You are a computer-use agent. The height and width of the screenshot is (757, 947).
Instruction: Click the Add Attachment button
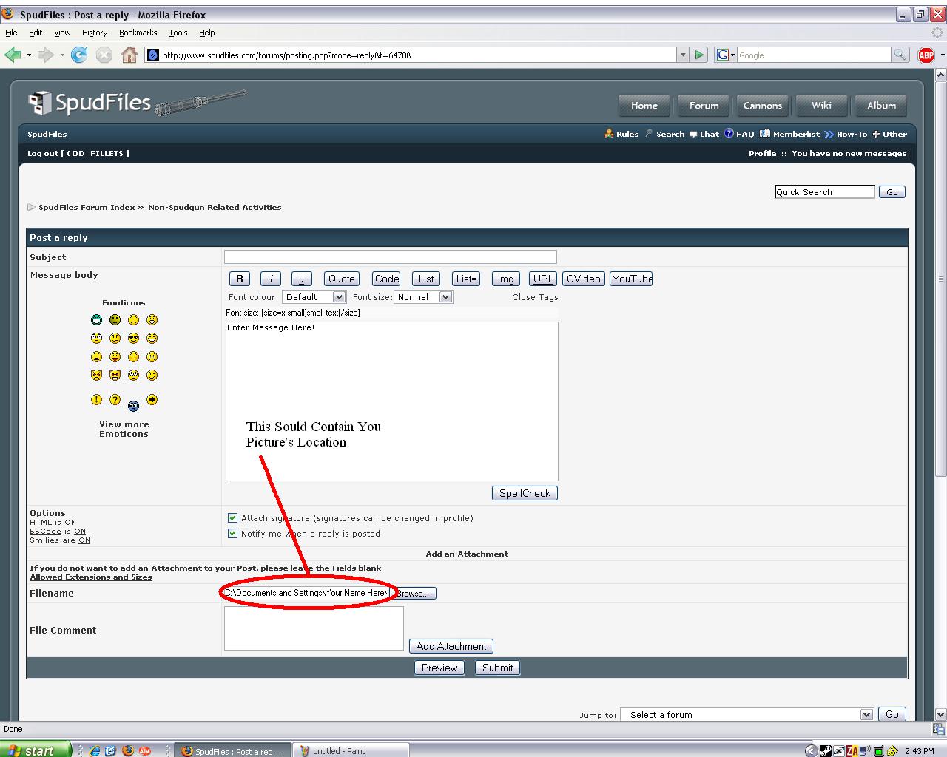[451, 646]
